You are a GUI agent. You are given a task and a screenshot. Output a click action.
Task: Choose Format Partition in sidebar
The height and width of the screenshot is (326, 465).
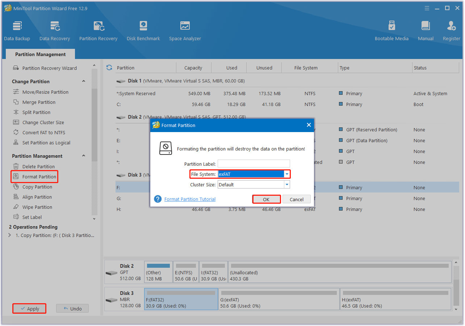coord(34,177)
